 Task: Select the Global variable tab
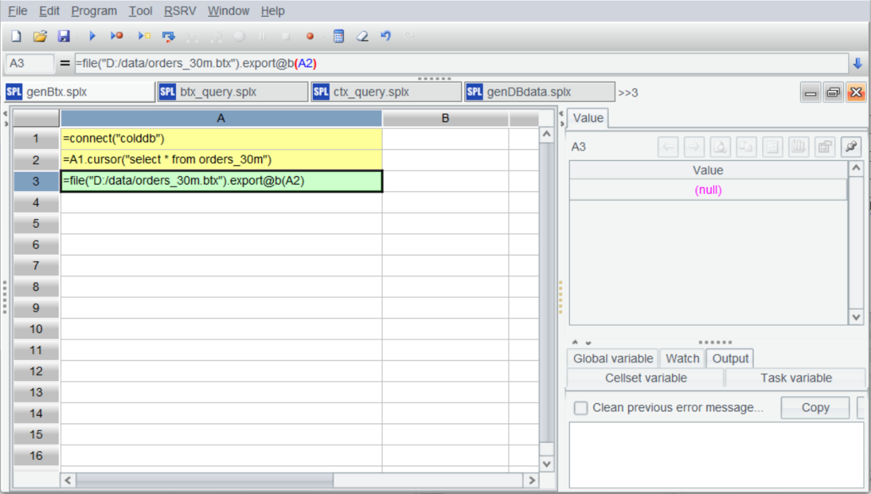pyautogui.click(x=613, y=359)
